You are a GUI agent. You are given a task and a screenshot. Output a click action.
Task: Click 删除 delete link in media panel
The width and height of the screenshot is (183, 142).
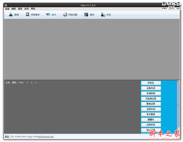[14, 83]
